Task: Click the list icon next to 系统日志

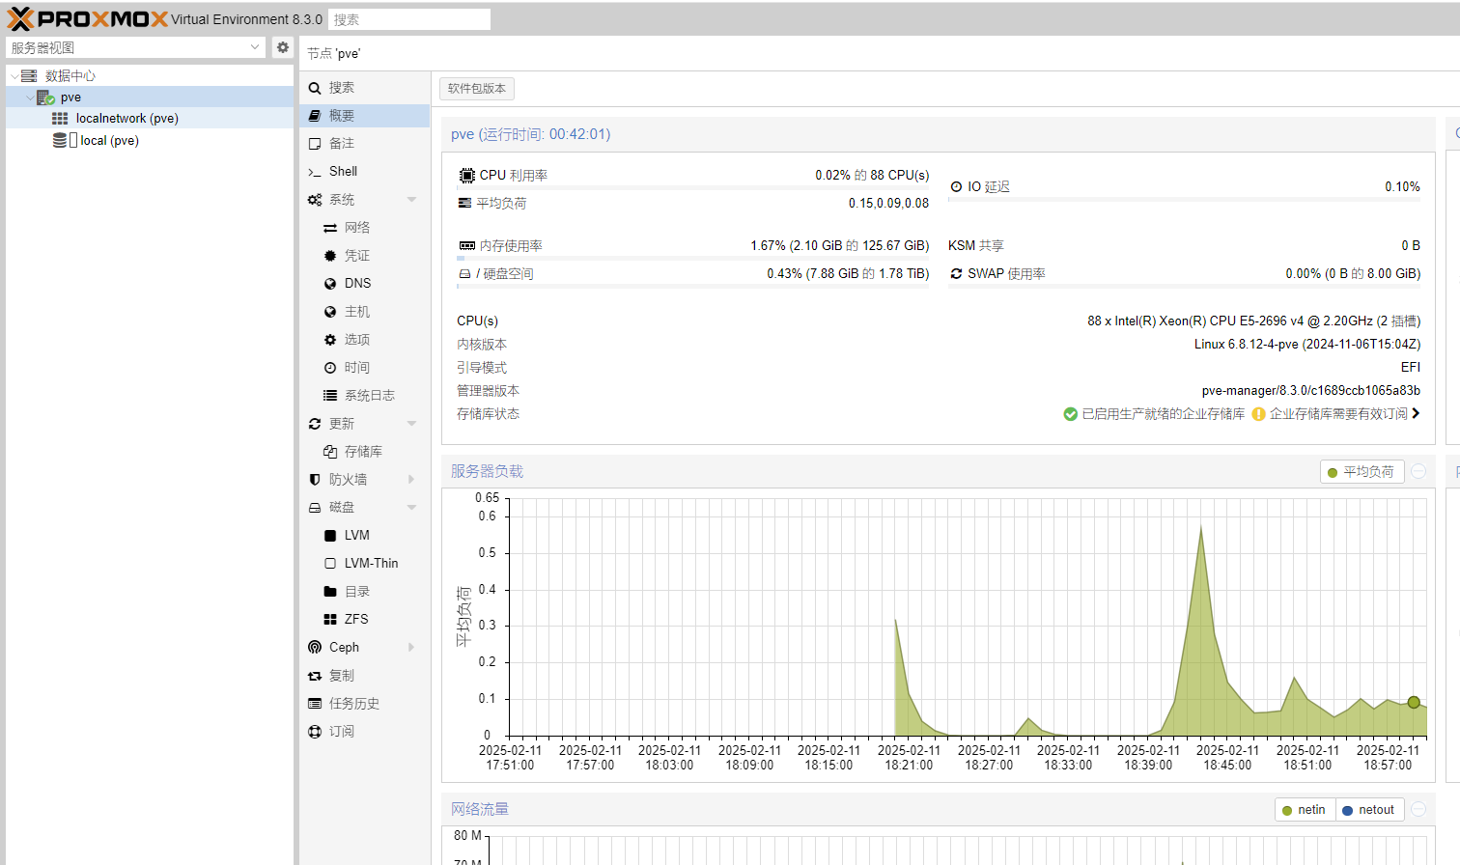Action: click(x=330, y=396)
